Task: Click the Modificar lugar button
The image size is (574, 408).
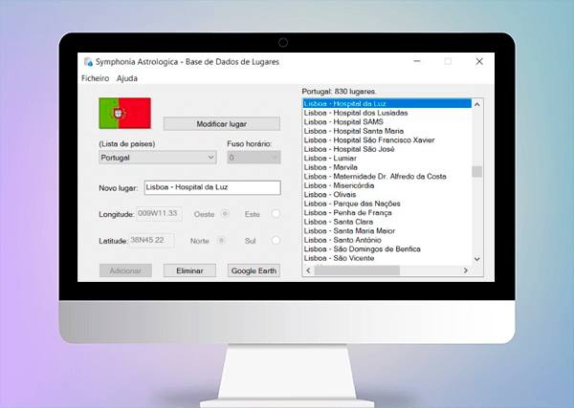Action: (222, 124)
